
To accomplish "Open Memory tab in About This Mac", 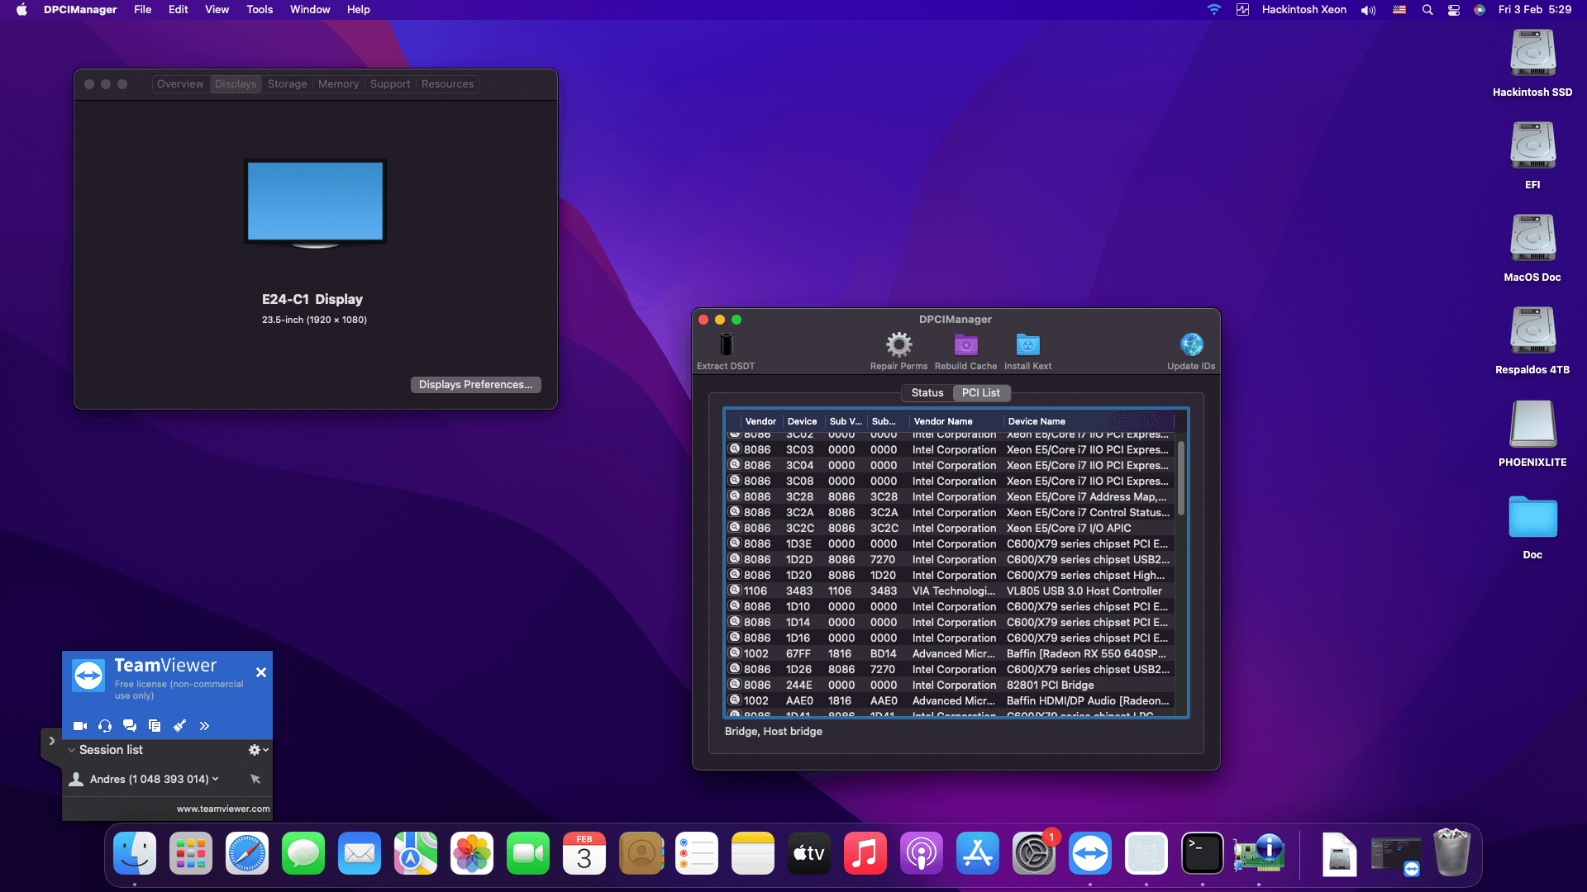I will [339, 84].
